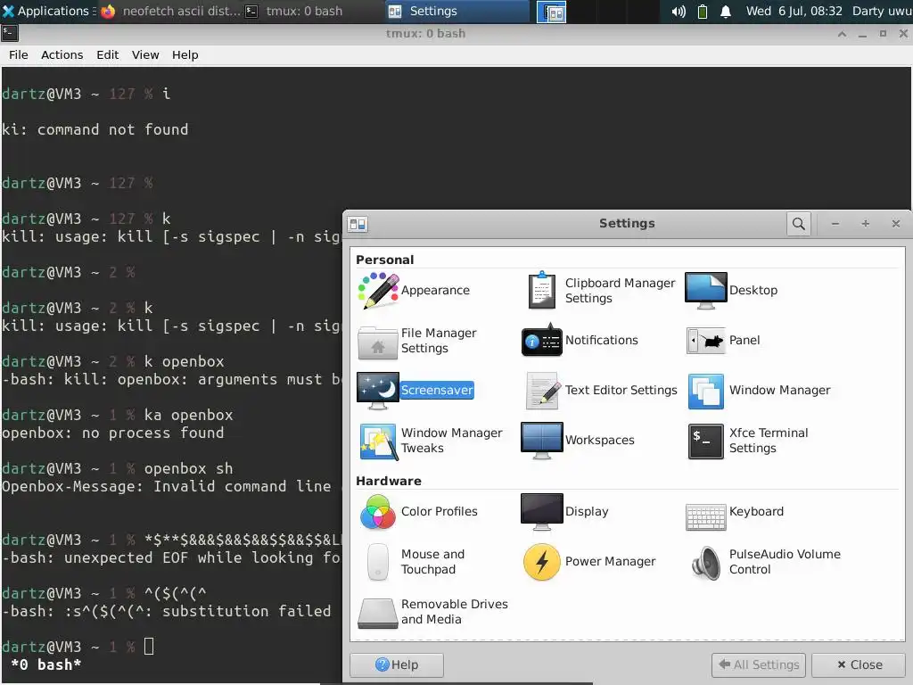
Task: Click 'ki: command not found' text
Action: (95, 129)
